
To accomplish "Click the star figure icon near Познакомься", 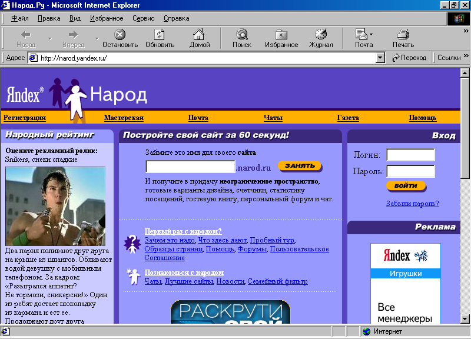I will click(x=132, y=277).
